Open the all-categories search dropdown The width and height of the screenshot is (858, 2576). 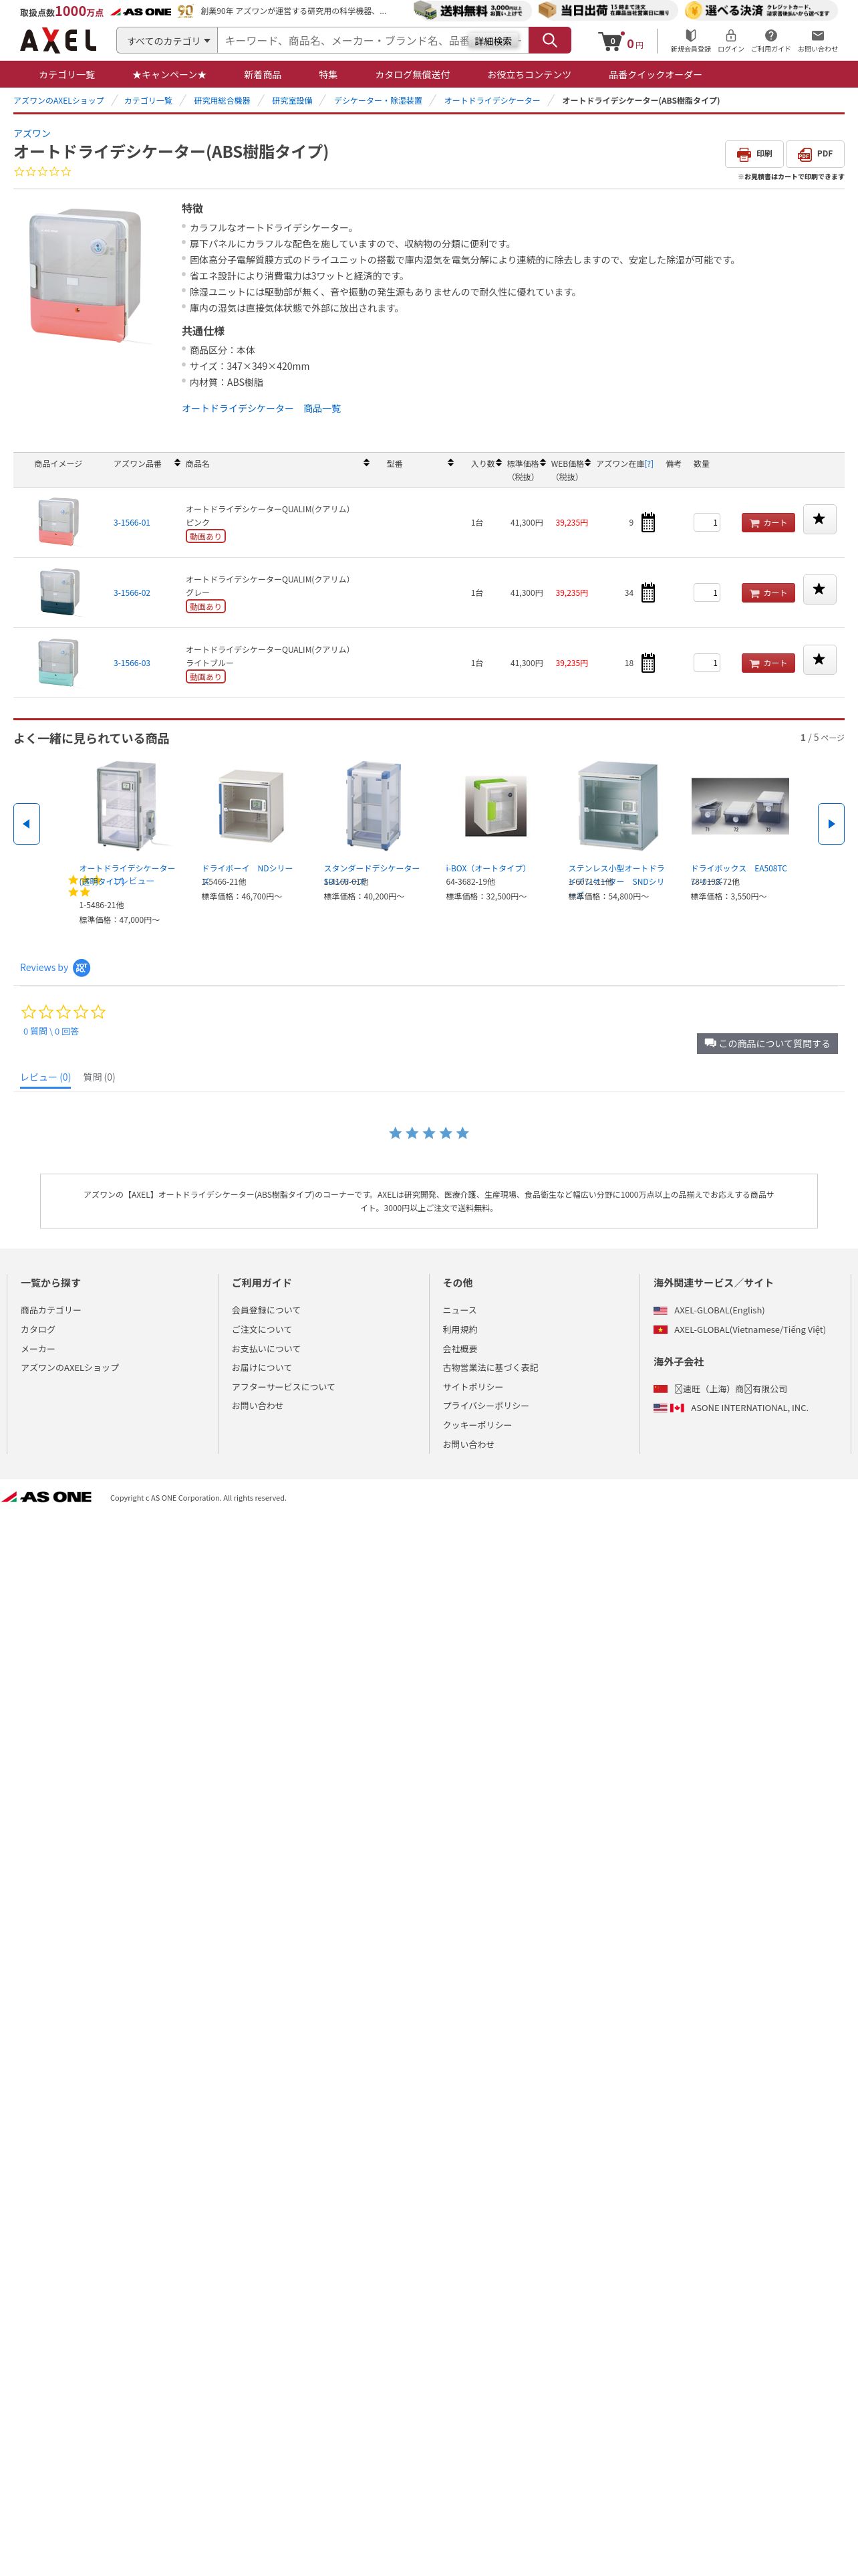168,41
